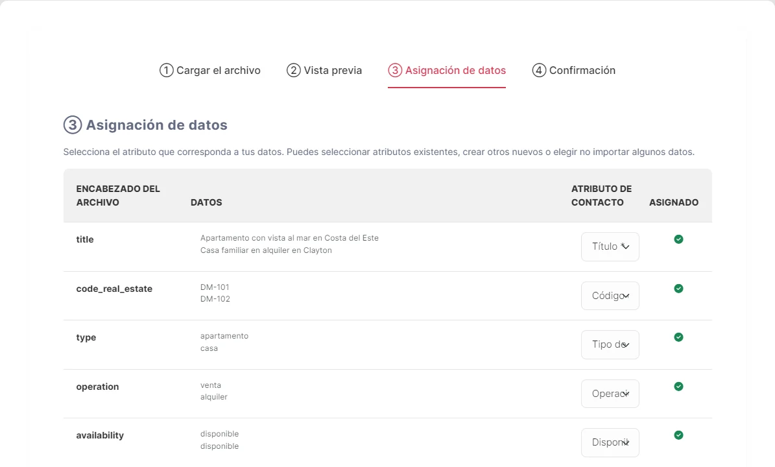This screenshot has width=775, height=467.
Task: Click the assigned checkmark for operation
Action: pos(678,387)
